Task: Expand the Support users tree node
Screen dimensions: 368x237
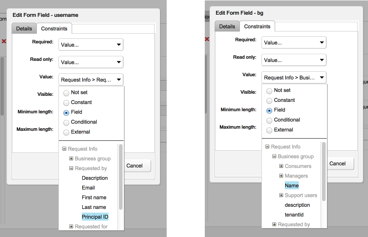Action: [x=281, y=196]
